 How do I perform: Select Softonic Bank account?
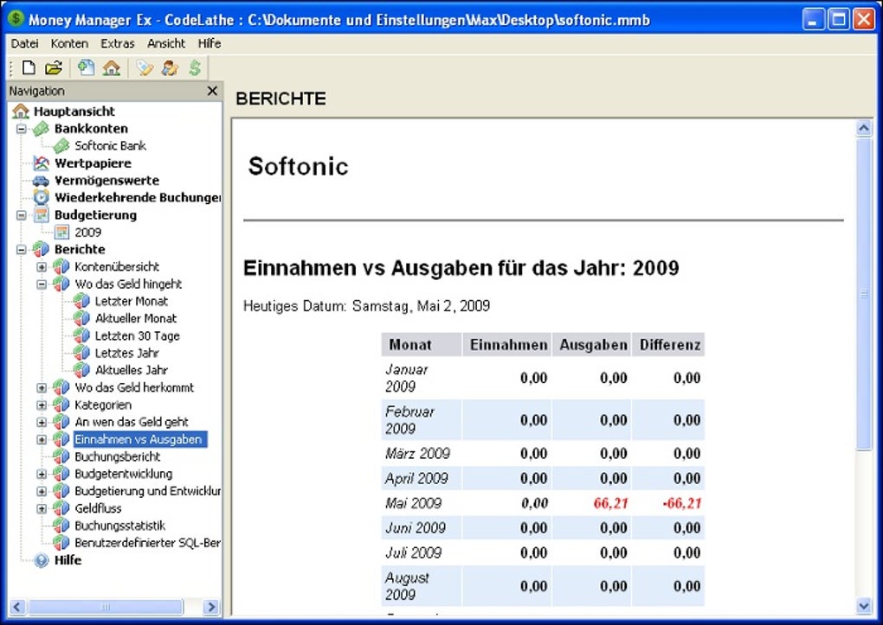pos(111,146)
